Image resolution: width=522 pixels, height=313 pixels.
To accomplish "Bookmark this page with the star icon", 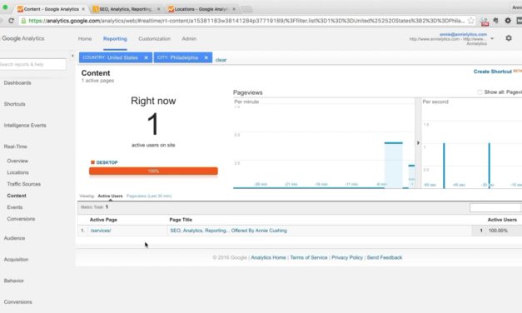I will tap(470, 21).
